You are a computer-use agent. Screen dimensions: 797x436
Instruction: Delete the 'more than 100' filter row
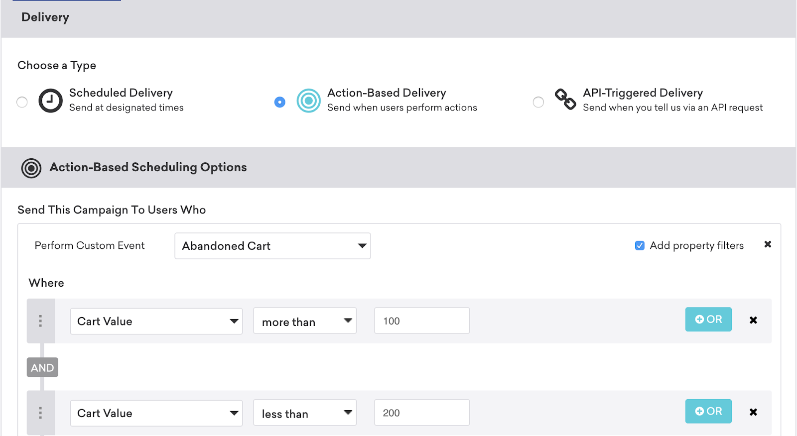(x=753, y=320)
